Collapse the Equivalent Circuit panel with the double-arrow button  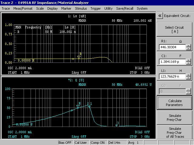point(160,16)
